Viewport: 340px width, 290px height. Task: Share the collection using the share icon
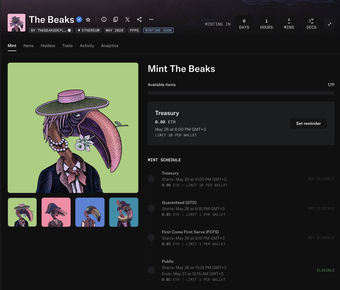click(139, 20)
